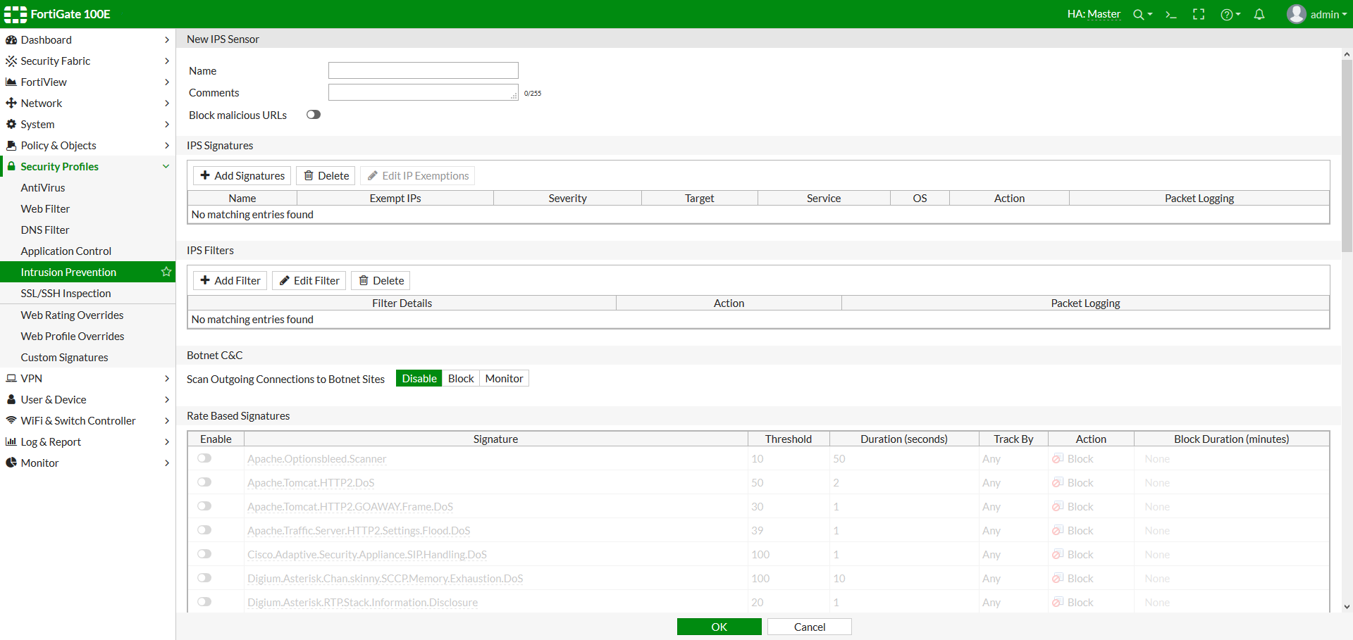Viewport: 1353px width, 640px height.
Task: Click scrollbar up arrow
Action: pyautogui.click(x=1347, y=54)
